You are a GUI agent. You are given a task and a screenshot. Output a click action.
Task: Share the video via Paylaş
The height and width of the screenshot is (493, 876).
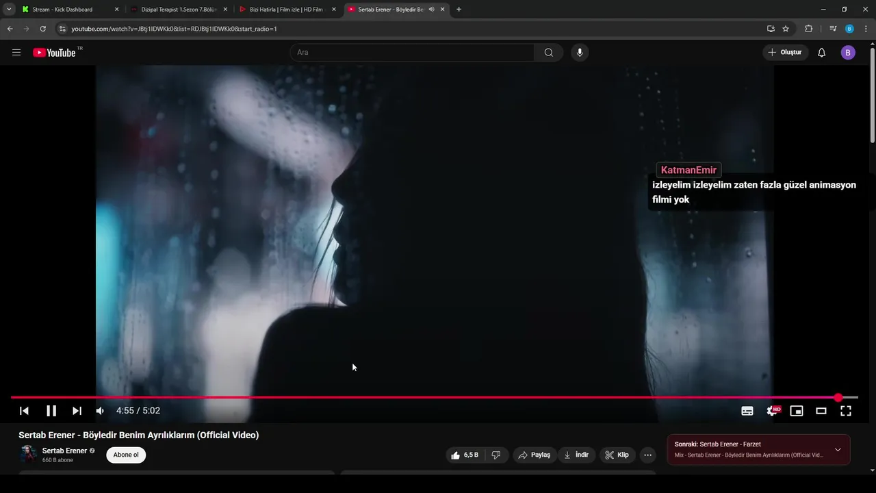click(x=534, y=455)
